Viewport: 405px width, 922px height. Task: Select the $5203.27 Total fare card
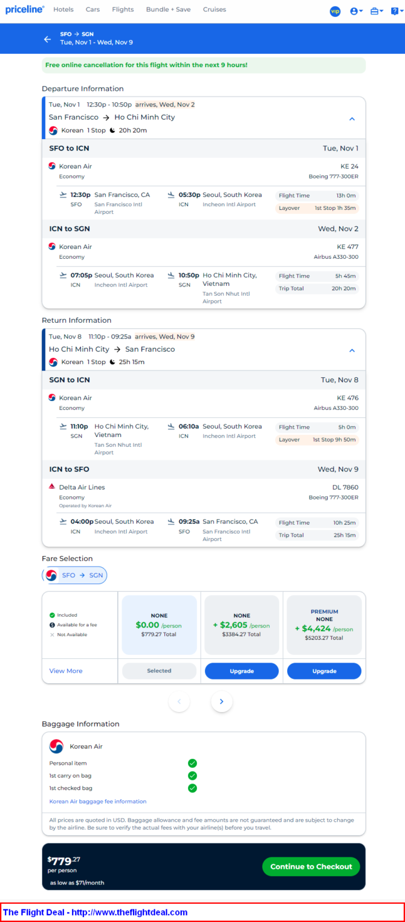point(324,625)
